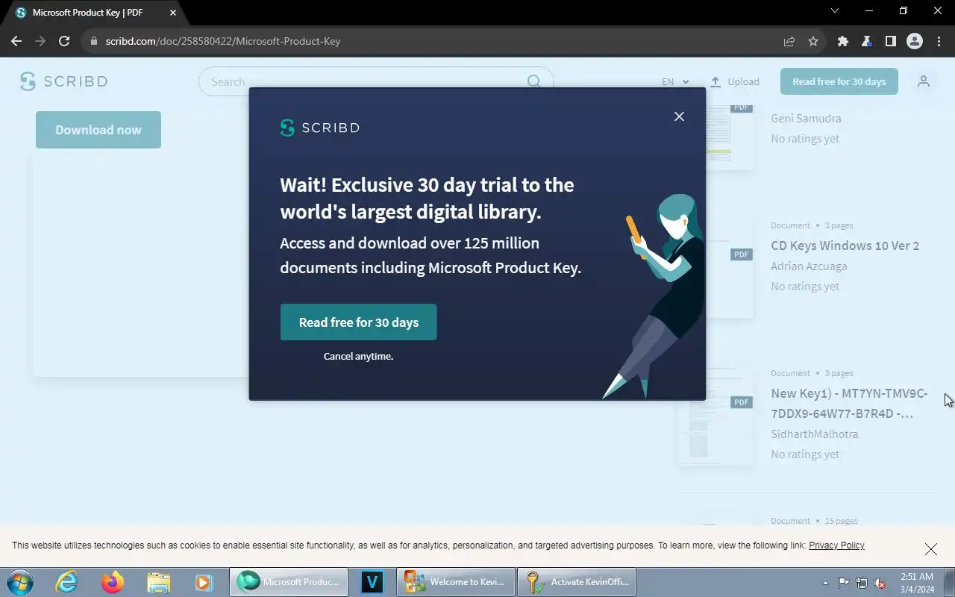The height and width of the screenshot is (597, 955).
Task: Close the Microsoft Product Key tab
Action: pyautogui.click(x=173, y=13)
